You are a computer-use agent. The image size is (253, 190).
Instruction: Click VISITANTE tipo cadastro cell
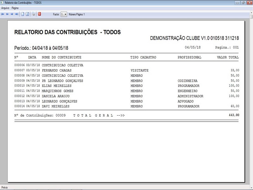click(x=139, y=70)
